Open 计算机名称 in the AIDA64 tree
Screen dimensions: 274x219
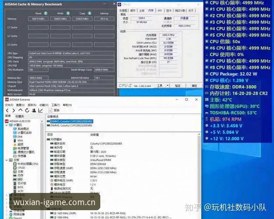(22, 133)
